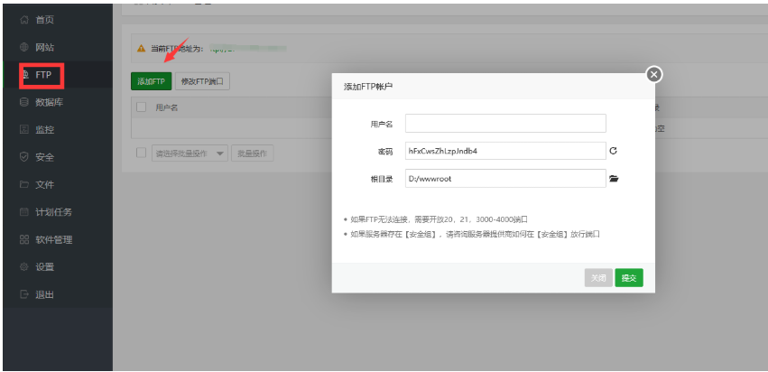Browse root directory with folder icon
Viewport: 768px width, 372px height.
point(614,179)
